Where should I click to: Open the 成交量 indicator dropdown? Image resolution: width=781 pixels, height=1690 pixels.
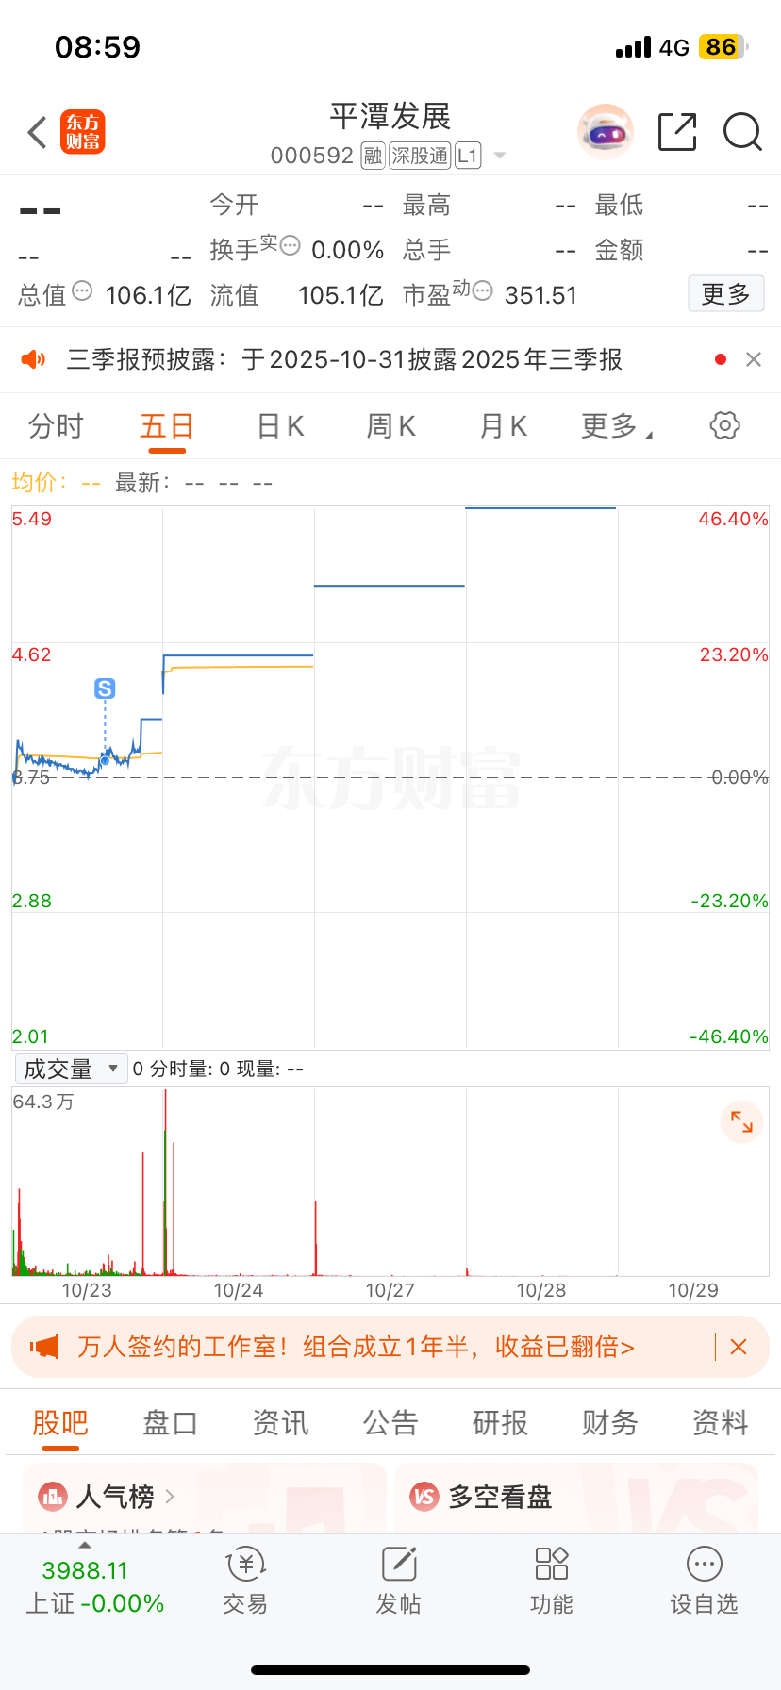[72, 1069]
